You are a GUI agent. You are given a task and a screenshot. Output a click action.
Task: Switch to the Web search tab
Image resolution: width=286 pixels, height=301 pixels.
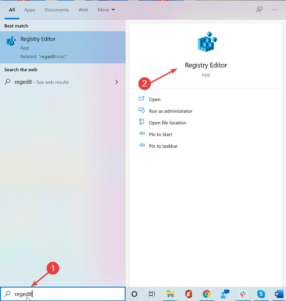pyautogui.click(x=83, y=10)
